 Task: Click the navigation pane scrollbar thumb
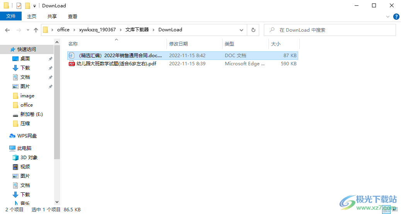point(57,102)
